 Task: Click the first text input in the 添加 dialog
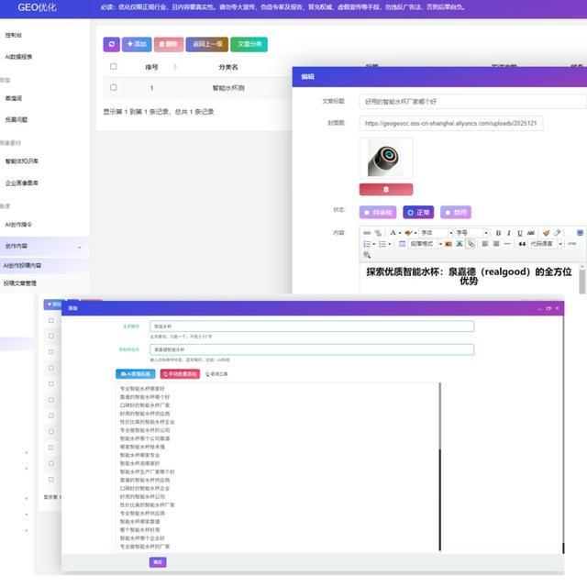point(312,327)
